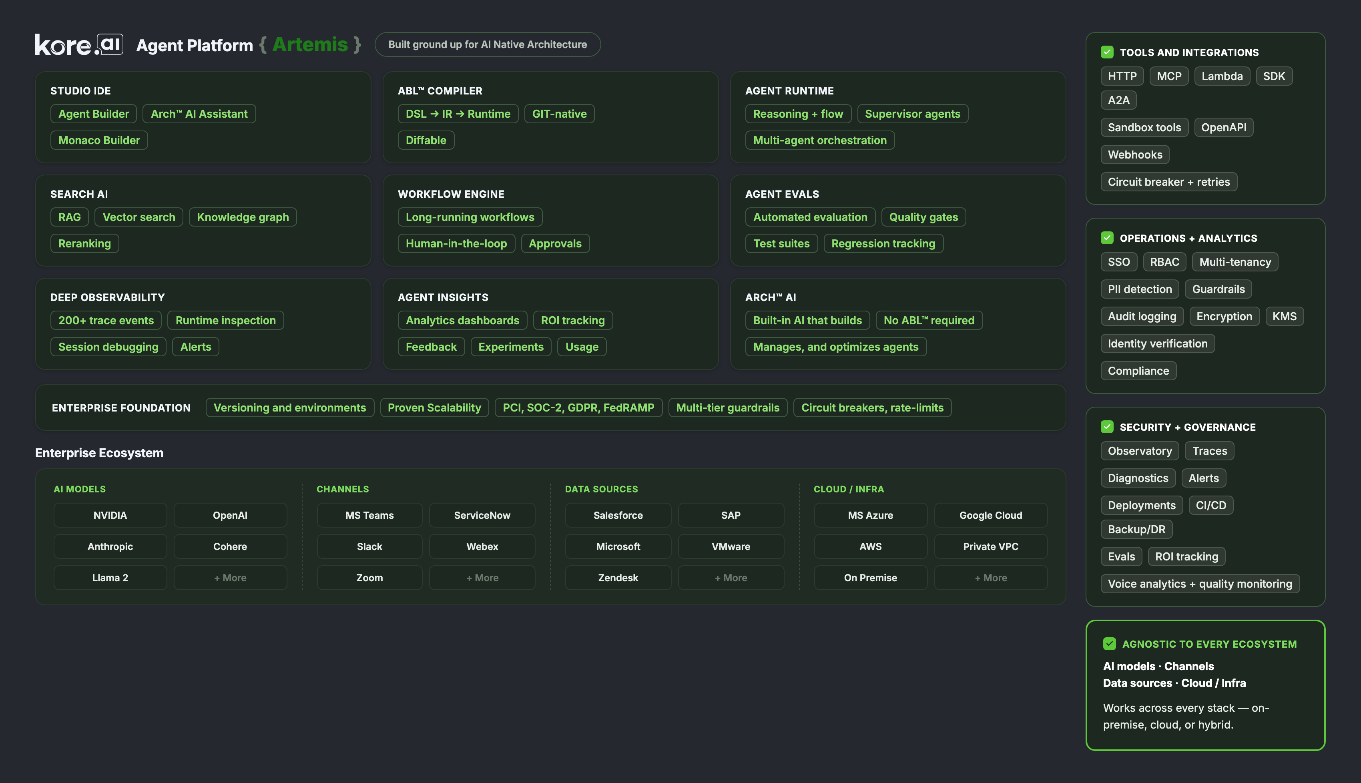Select the Voice analytics + quality monitoring tag

[1200, 584]
